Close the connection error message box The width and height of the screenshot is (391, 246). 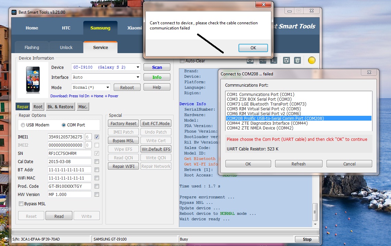[264, 4]
